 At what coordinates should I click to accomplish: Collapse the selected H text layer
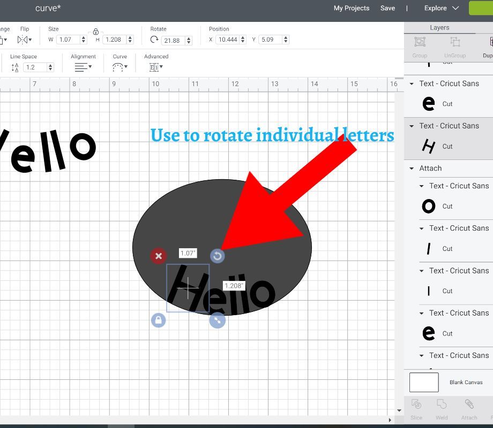point(412,126)
